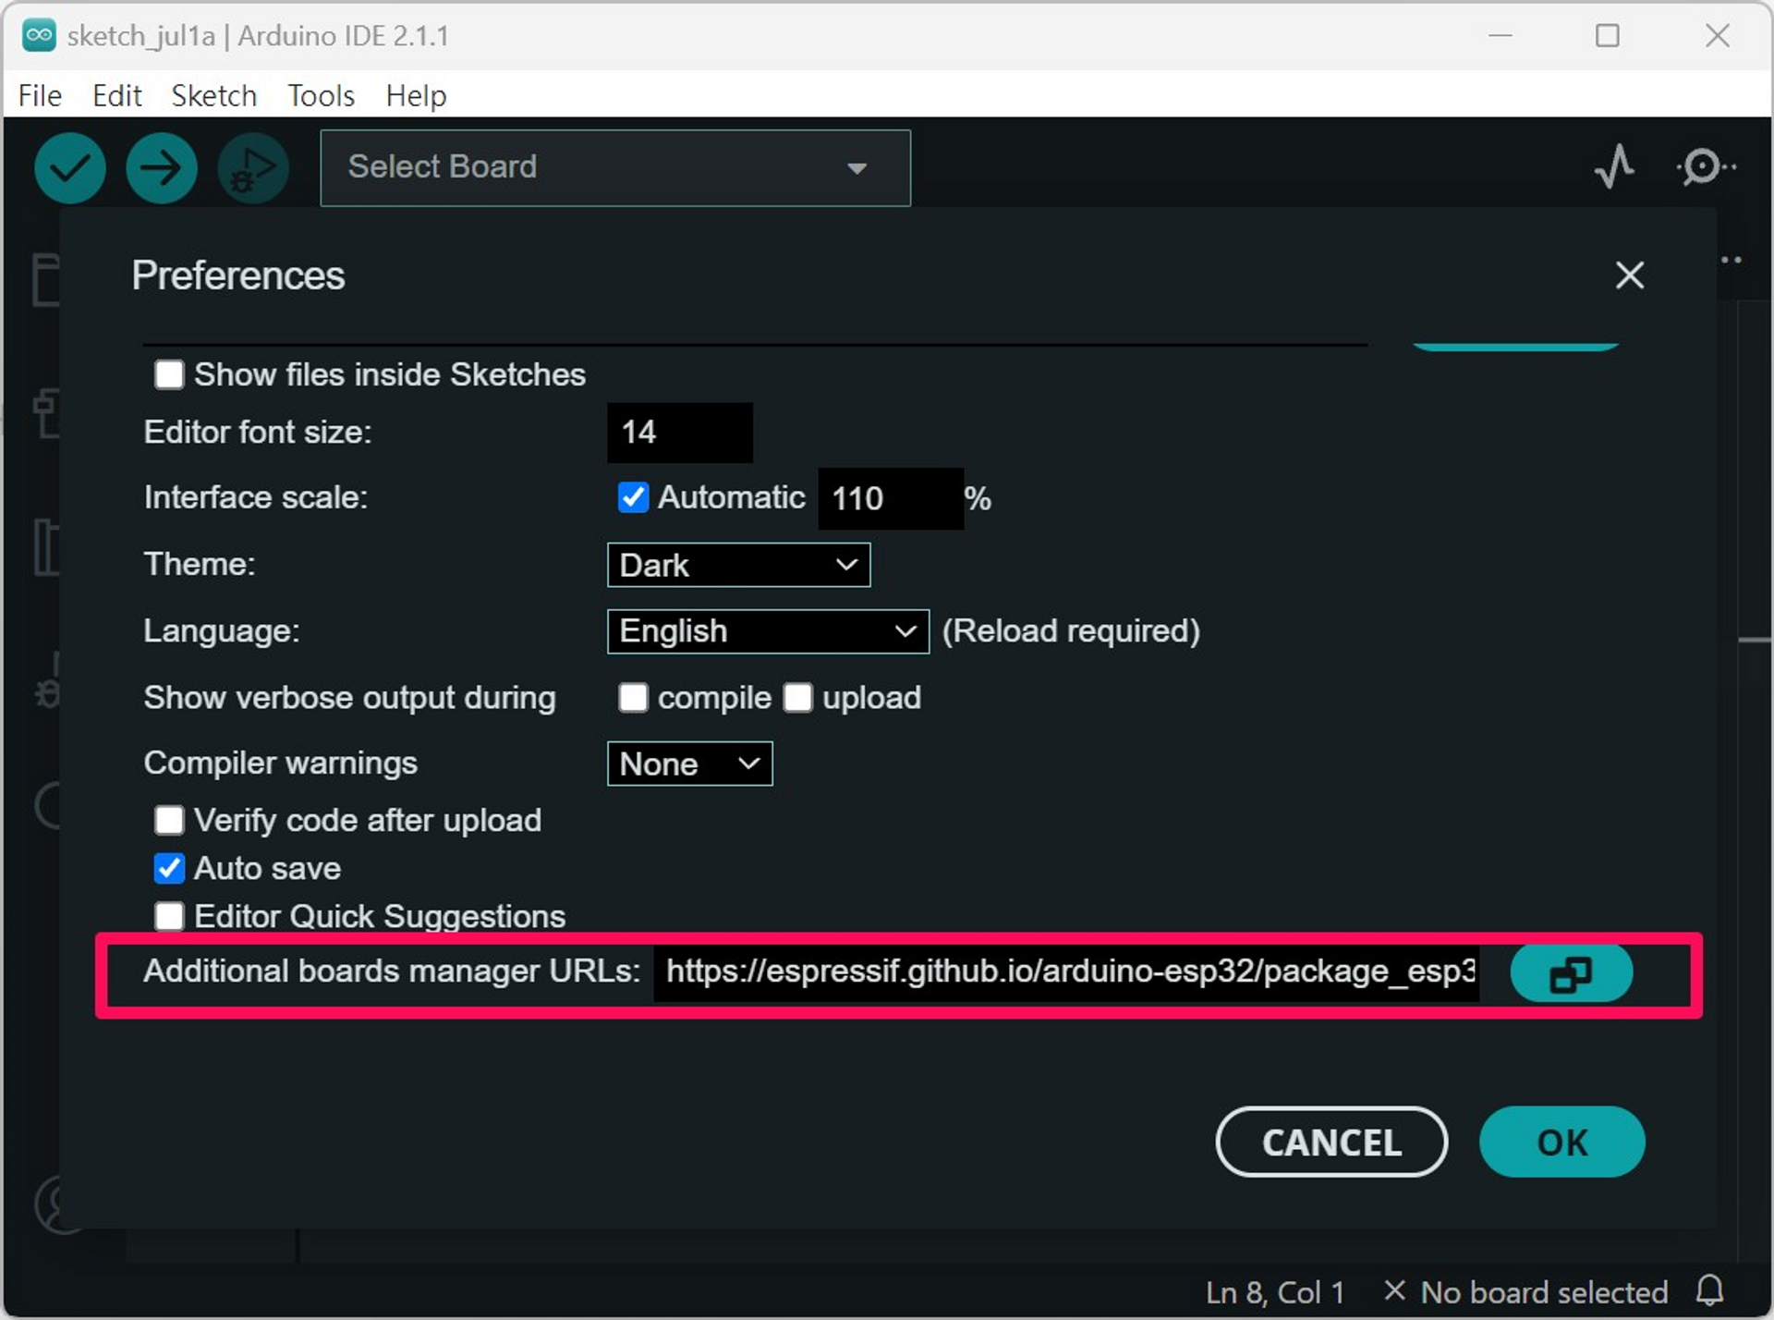Click the additional boards manager URL icon
Screen dimensions: 1774x1320
[1573, 973]
